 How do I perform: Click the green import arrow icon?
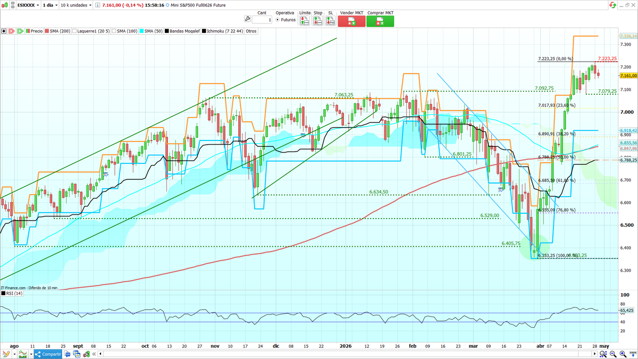20,31
